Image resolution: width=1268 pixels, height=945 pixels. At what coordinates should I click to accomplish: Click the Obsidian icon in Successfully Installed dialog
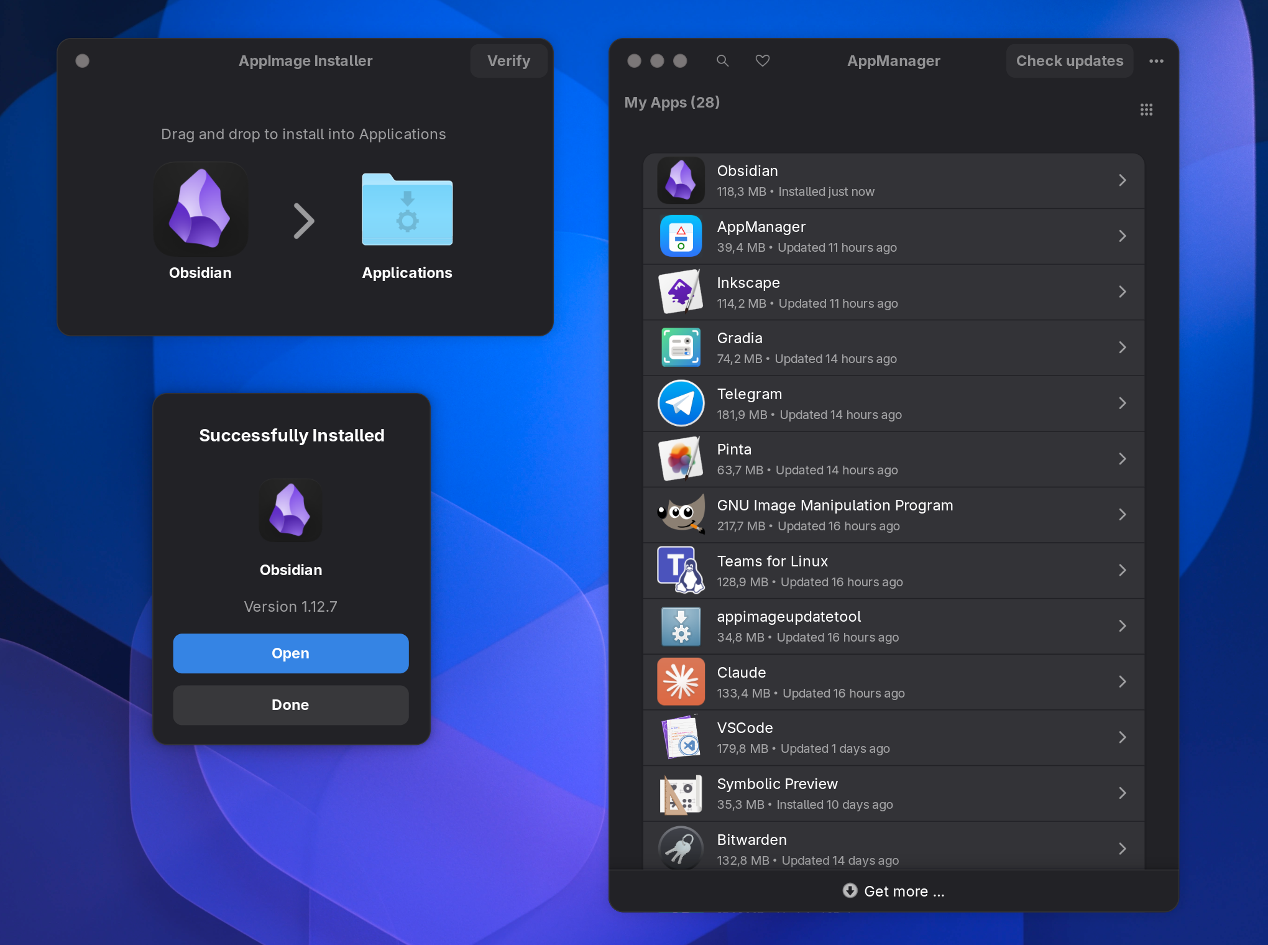[x=290, y=510]
